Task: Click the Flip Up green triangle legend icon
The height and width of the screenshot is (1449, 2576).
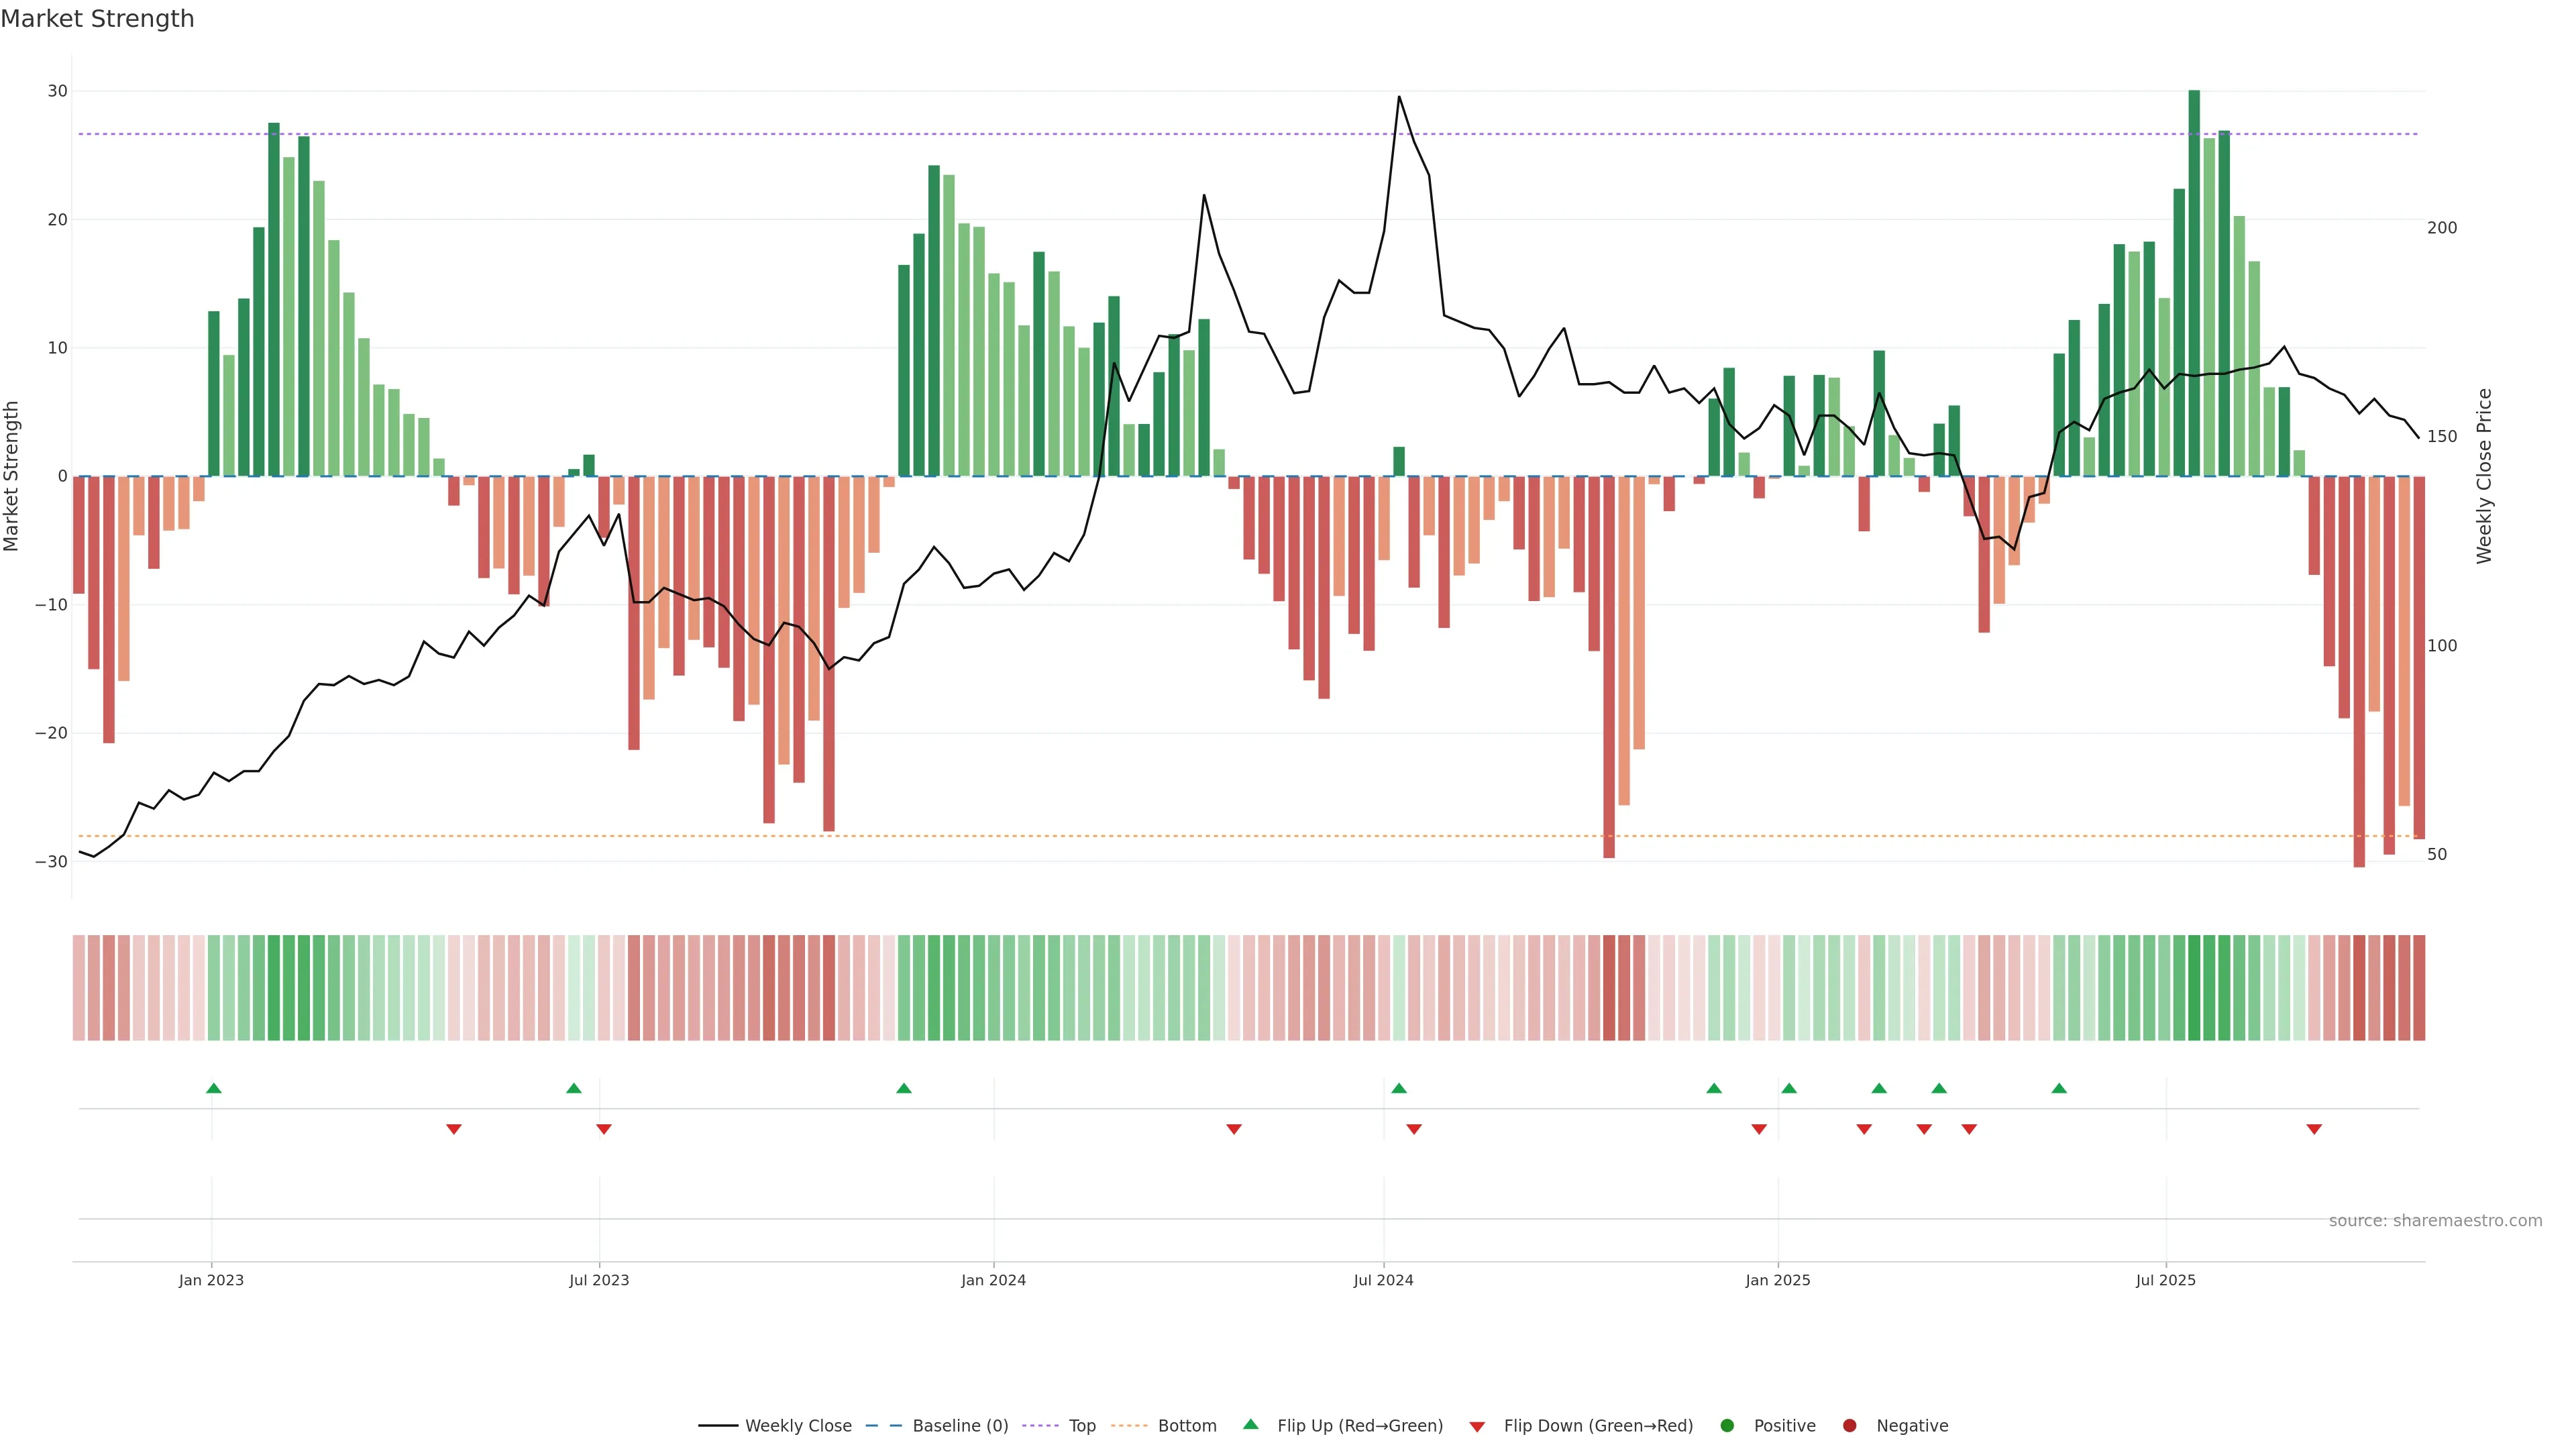Action: (1250, 1424)
